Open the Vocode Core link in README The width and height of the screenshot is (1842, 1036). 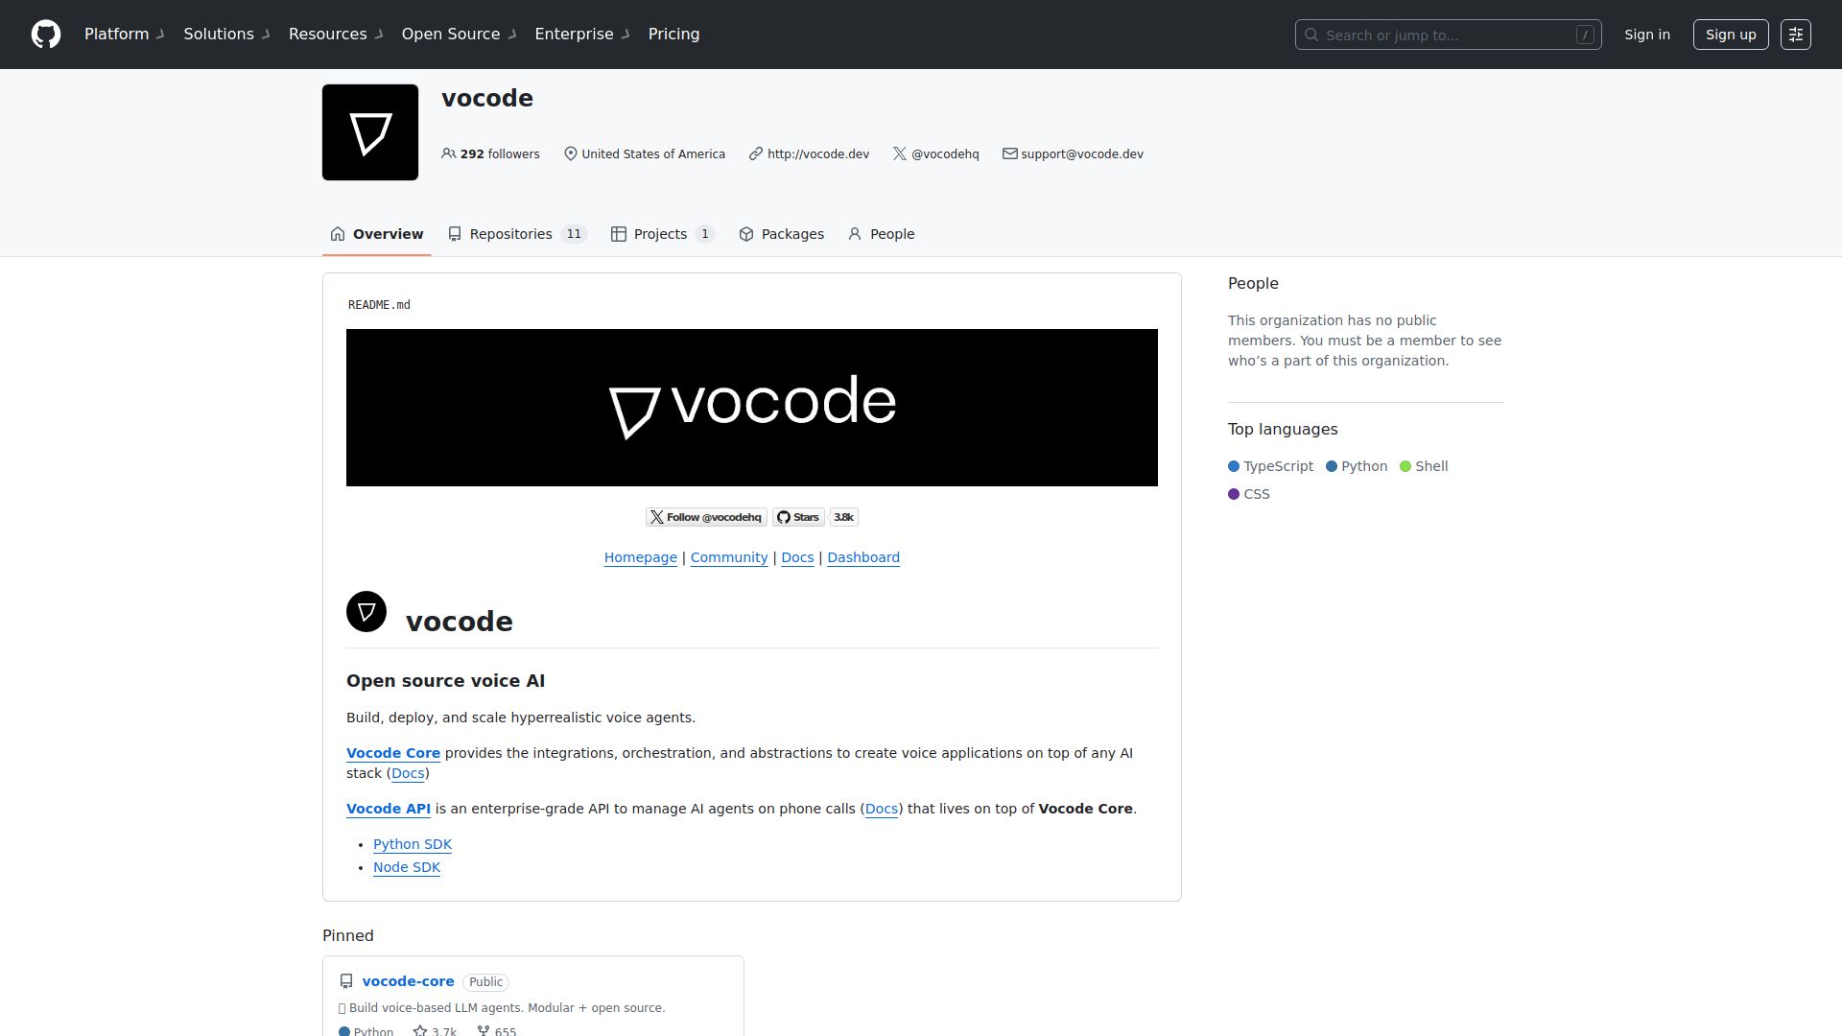(393, 753)
